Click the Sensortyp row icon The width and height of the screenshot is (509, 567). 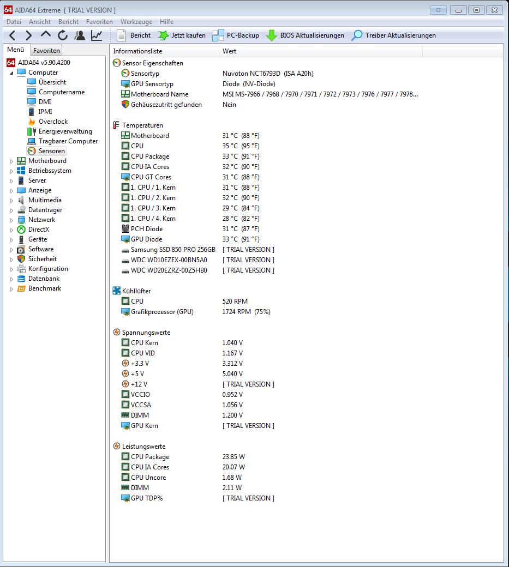pos(125,74)
